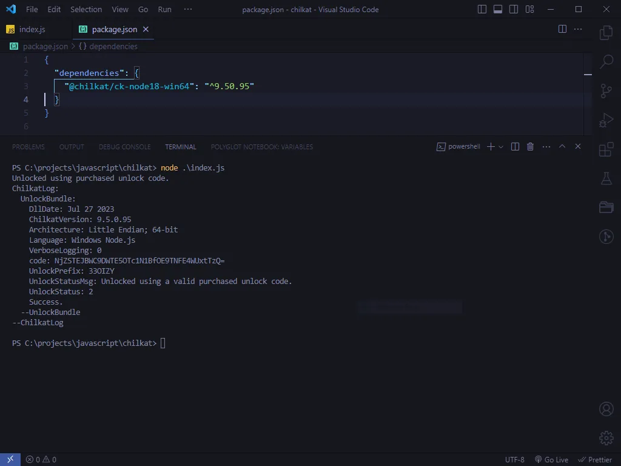621x466 pixels.
Task: Open the Extensions view
Action: (x=606, y=150)
